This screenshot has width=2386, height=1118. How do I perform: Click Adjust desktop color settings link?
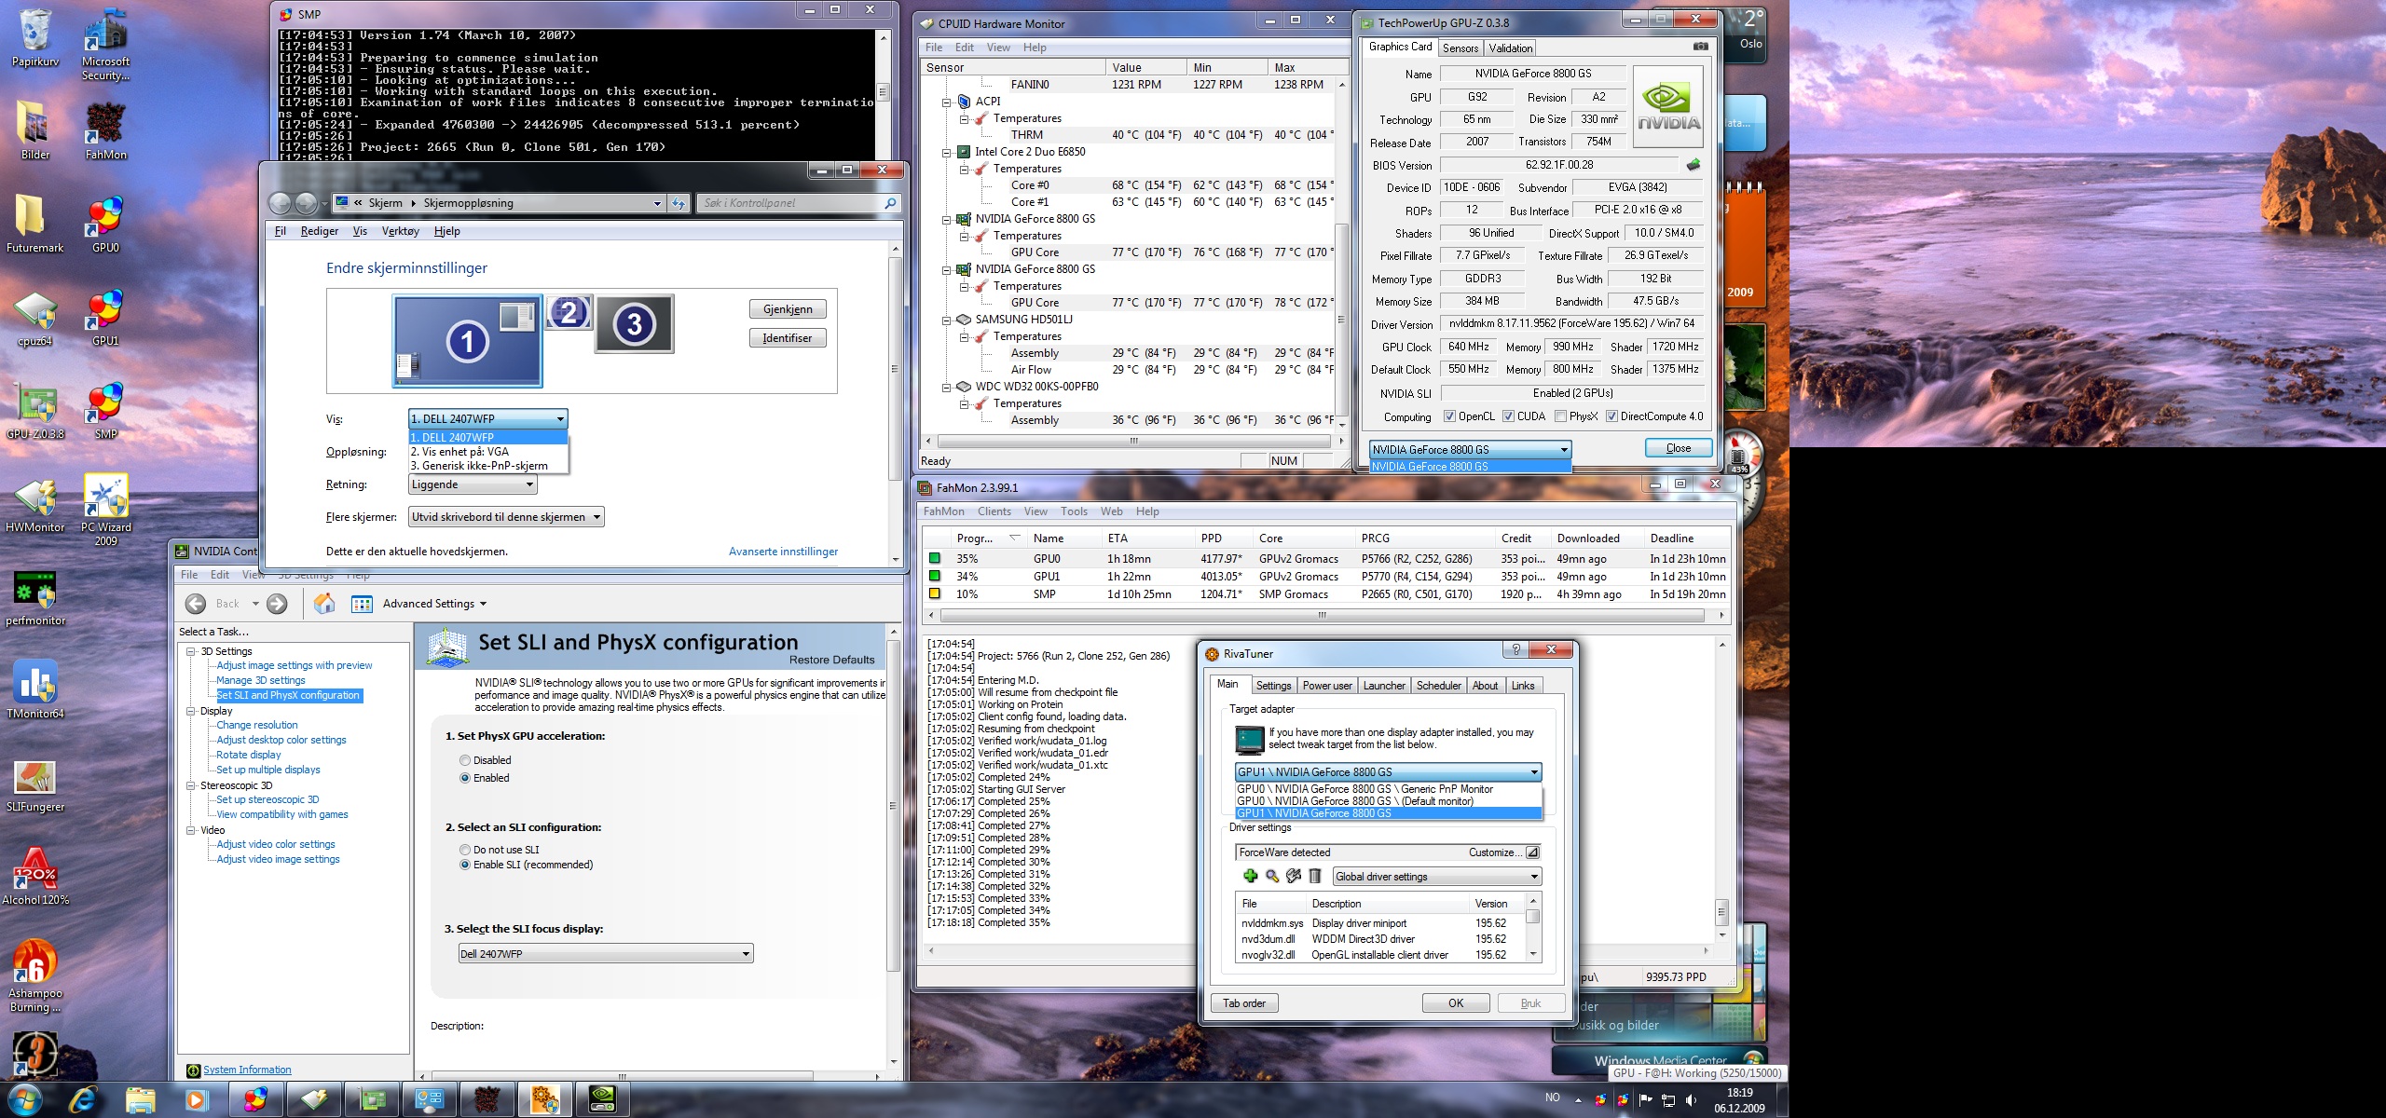point(281,740)
